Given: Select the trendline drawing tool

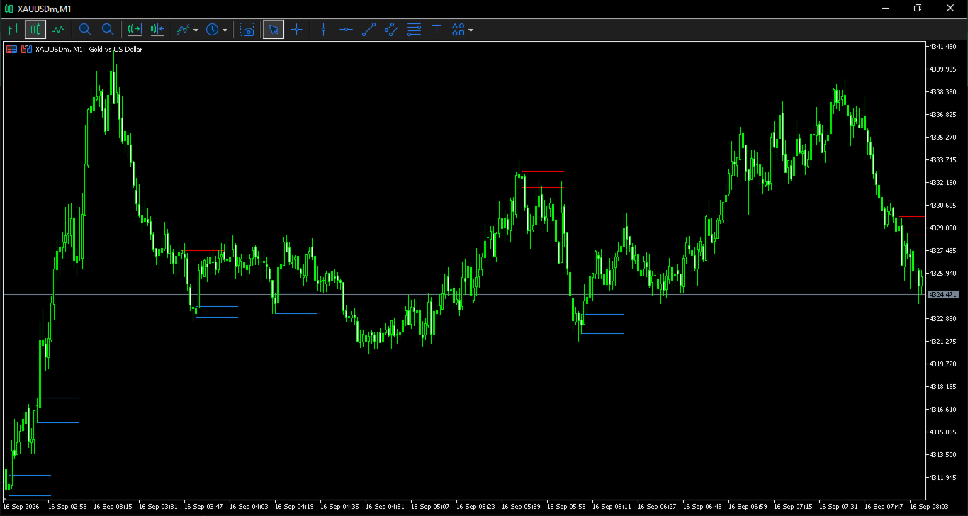Looking at the screenshot, I should coord(368,30).
